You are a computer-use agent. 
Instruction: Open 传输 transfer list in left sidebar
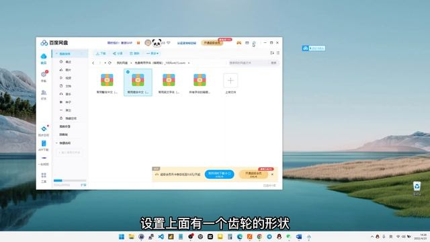click(x=44, y=76)
